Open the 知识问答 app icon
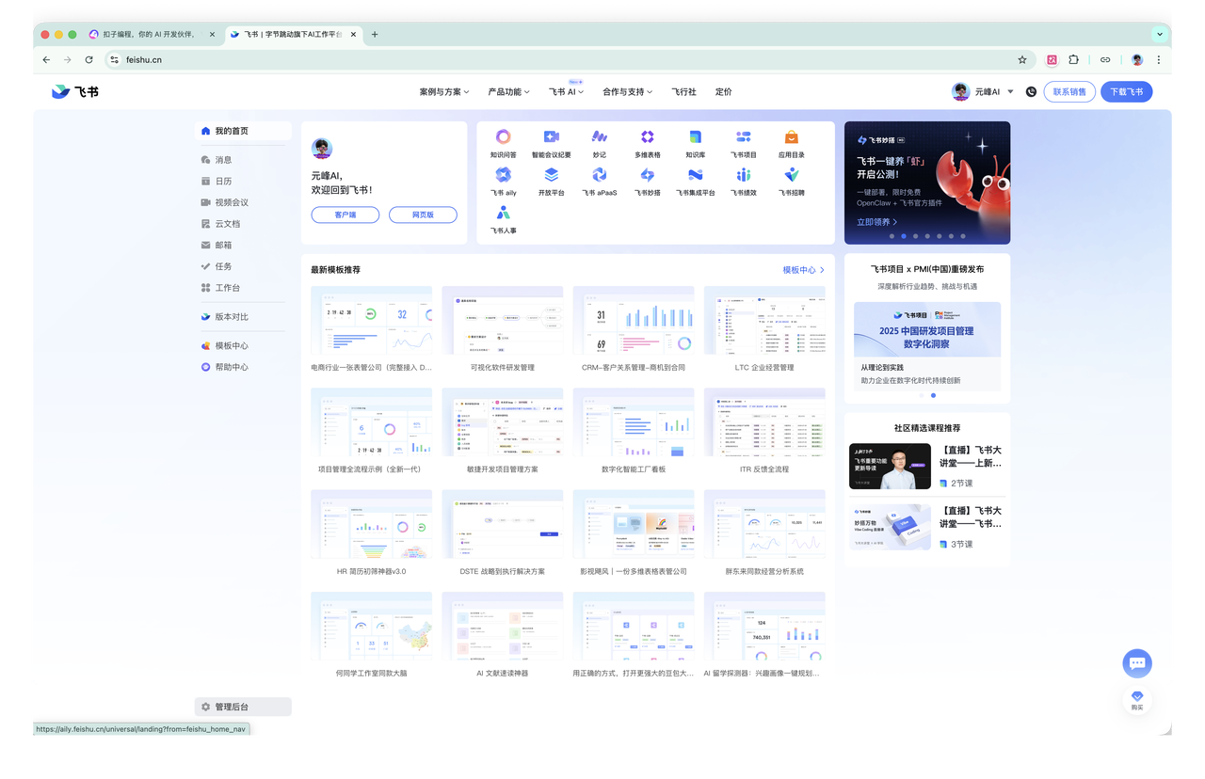The height and width of the screenshot is (779, 1205). pos(503,137)
